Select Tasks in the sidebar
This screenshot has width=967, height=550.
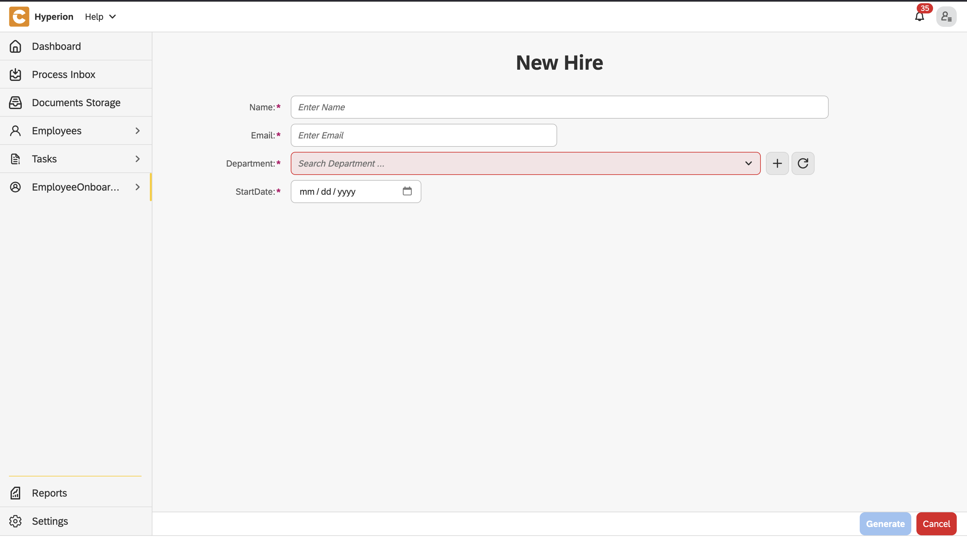(x=76, y=159)
